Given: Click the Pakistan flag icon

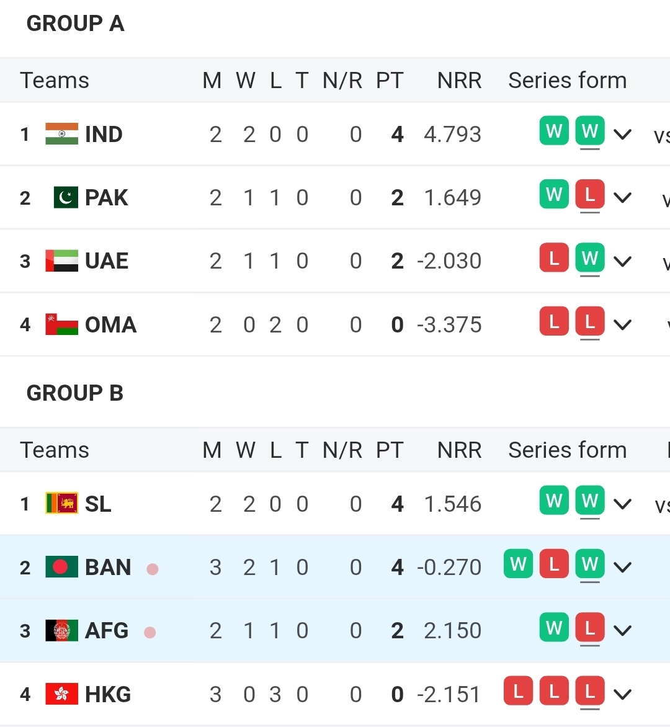Looking at the screenshot, I should point(66,198).
